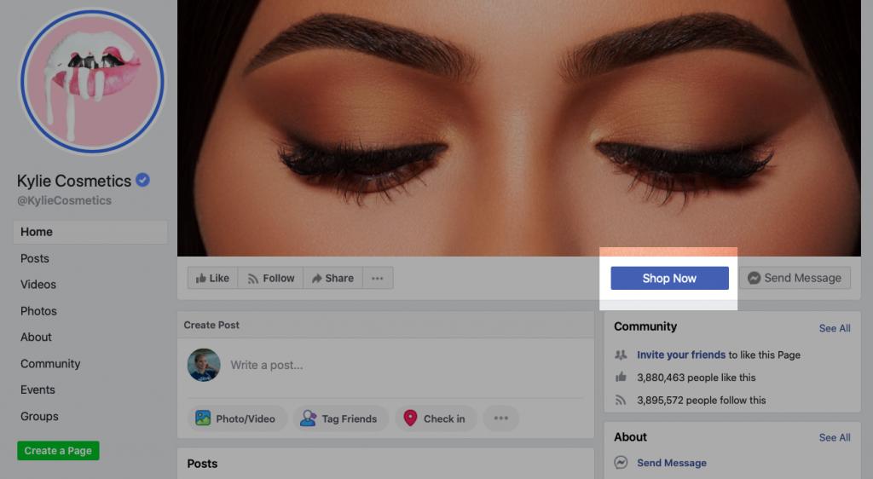The image size is (873, 479).
Task: Open the cover photo of closed eyes
Action: point(519,128)
